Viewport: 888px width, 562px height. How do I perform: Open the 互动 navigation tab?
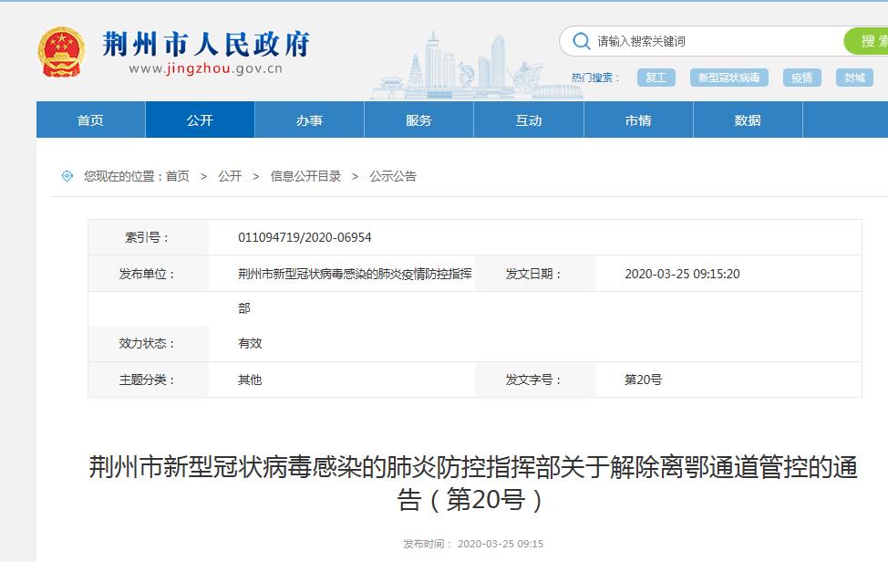point(529,120)
